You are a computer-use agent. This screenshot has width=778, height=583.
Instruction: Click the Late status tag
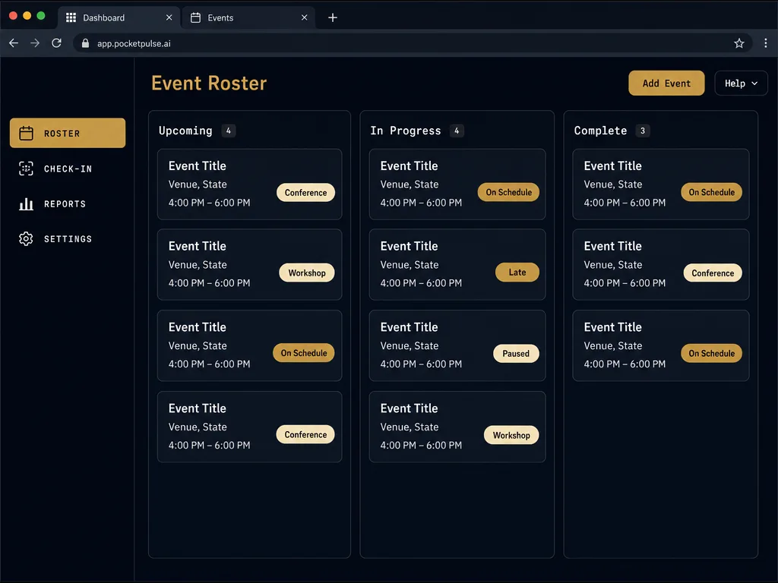tap(517, 273)
